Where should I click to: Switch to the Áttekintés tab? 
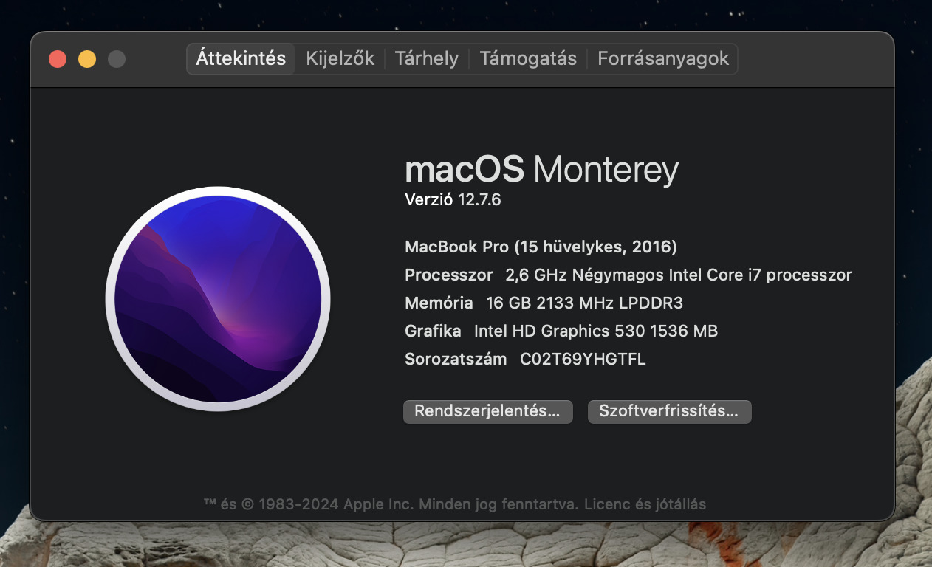pyautogui.click(x=241, y=59)
